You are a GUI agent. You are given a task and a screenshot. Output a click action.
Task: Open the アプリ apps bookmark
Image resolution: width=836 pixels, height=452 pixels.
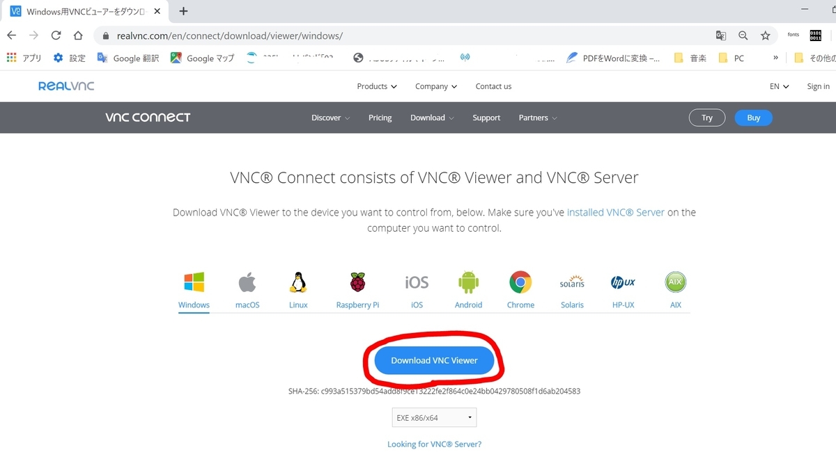pyautogui.click(x=24, y=58)
